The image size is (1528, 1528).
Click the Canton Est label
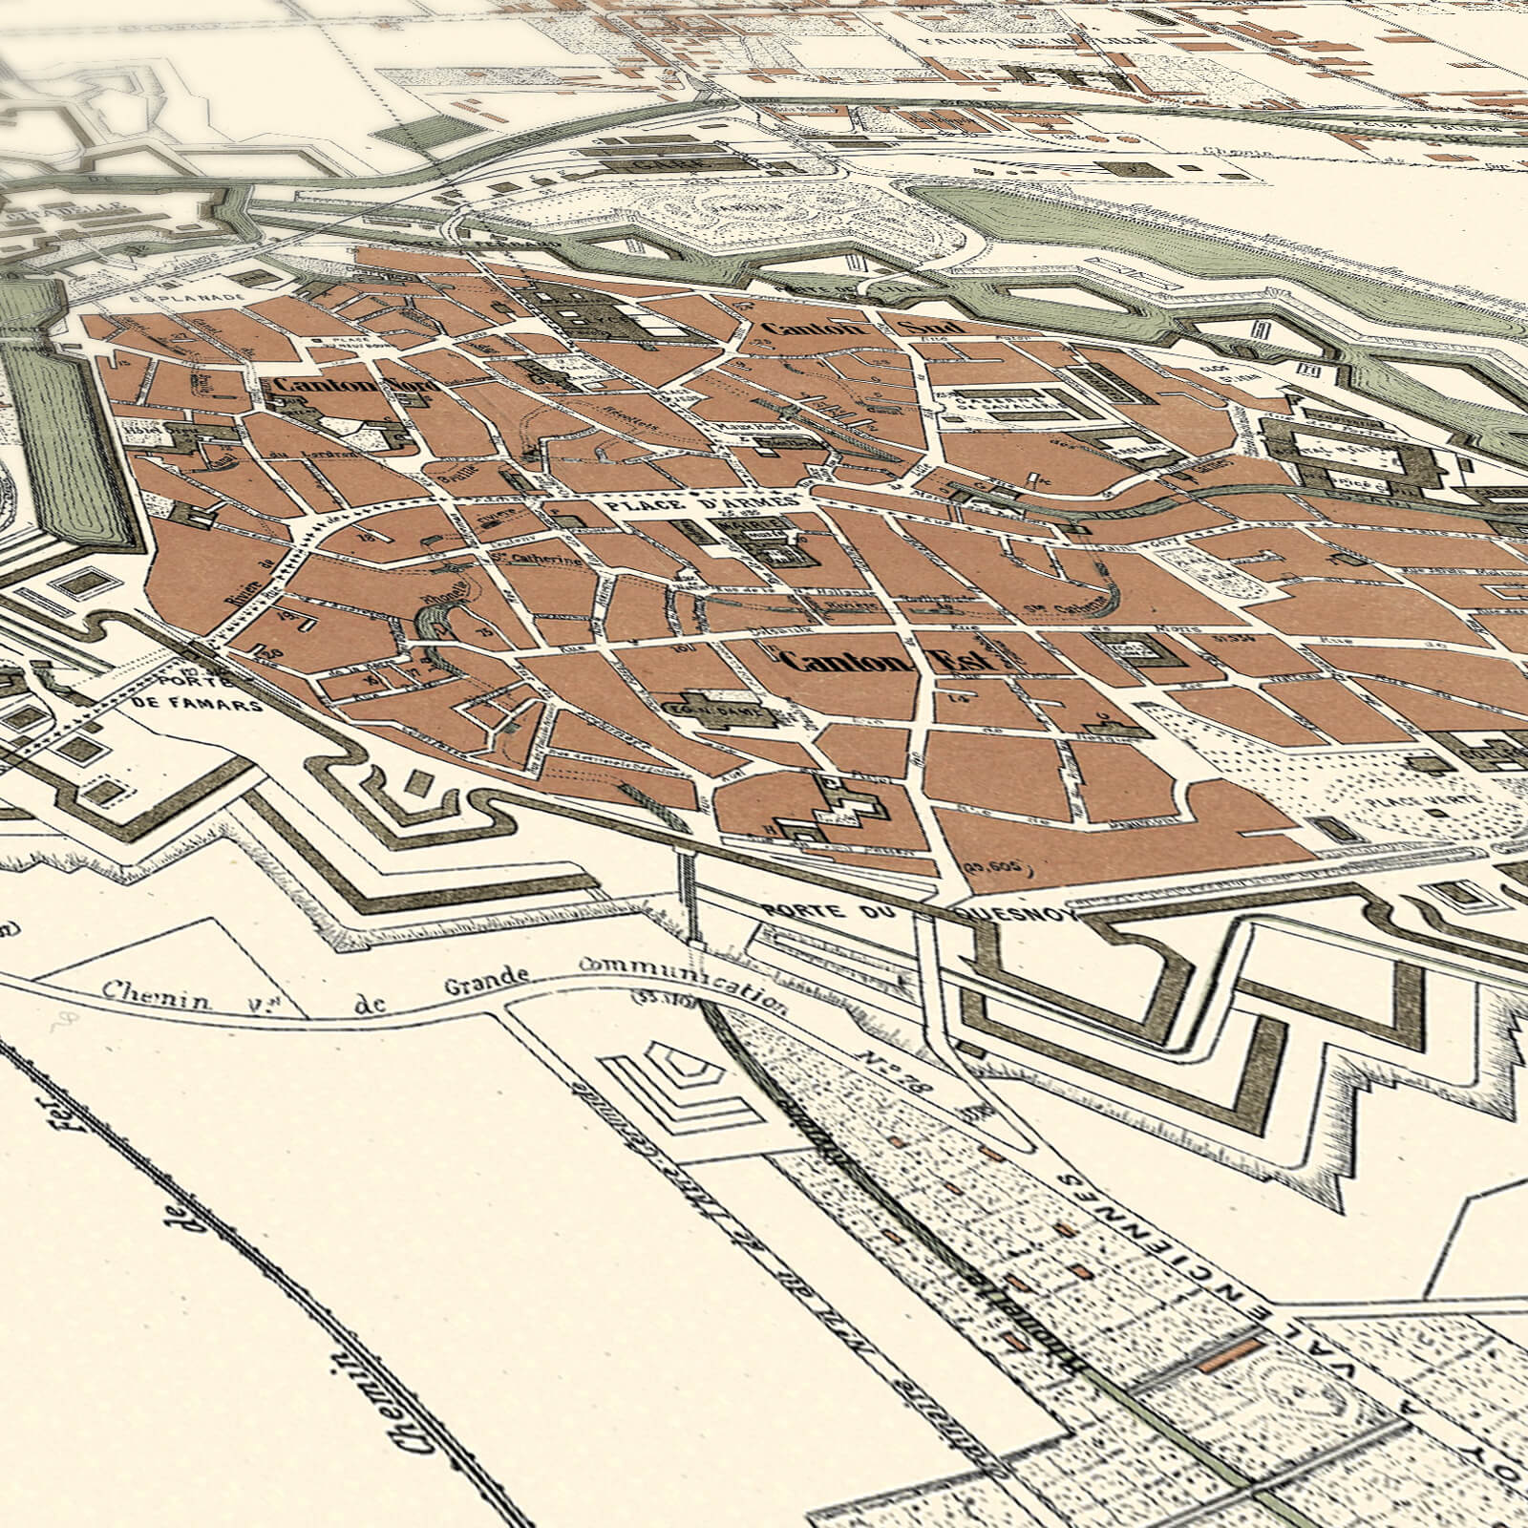[x=888, y=662]
